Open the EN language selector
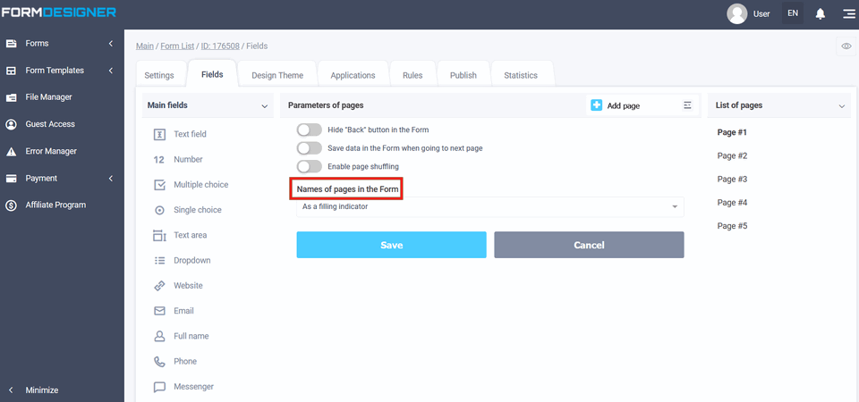This screenshot has width=859, height=402. 793,13
